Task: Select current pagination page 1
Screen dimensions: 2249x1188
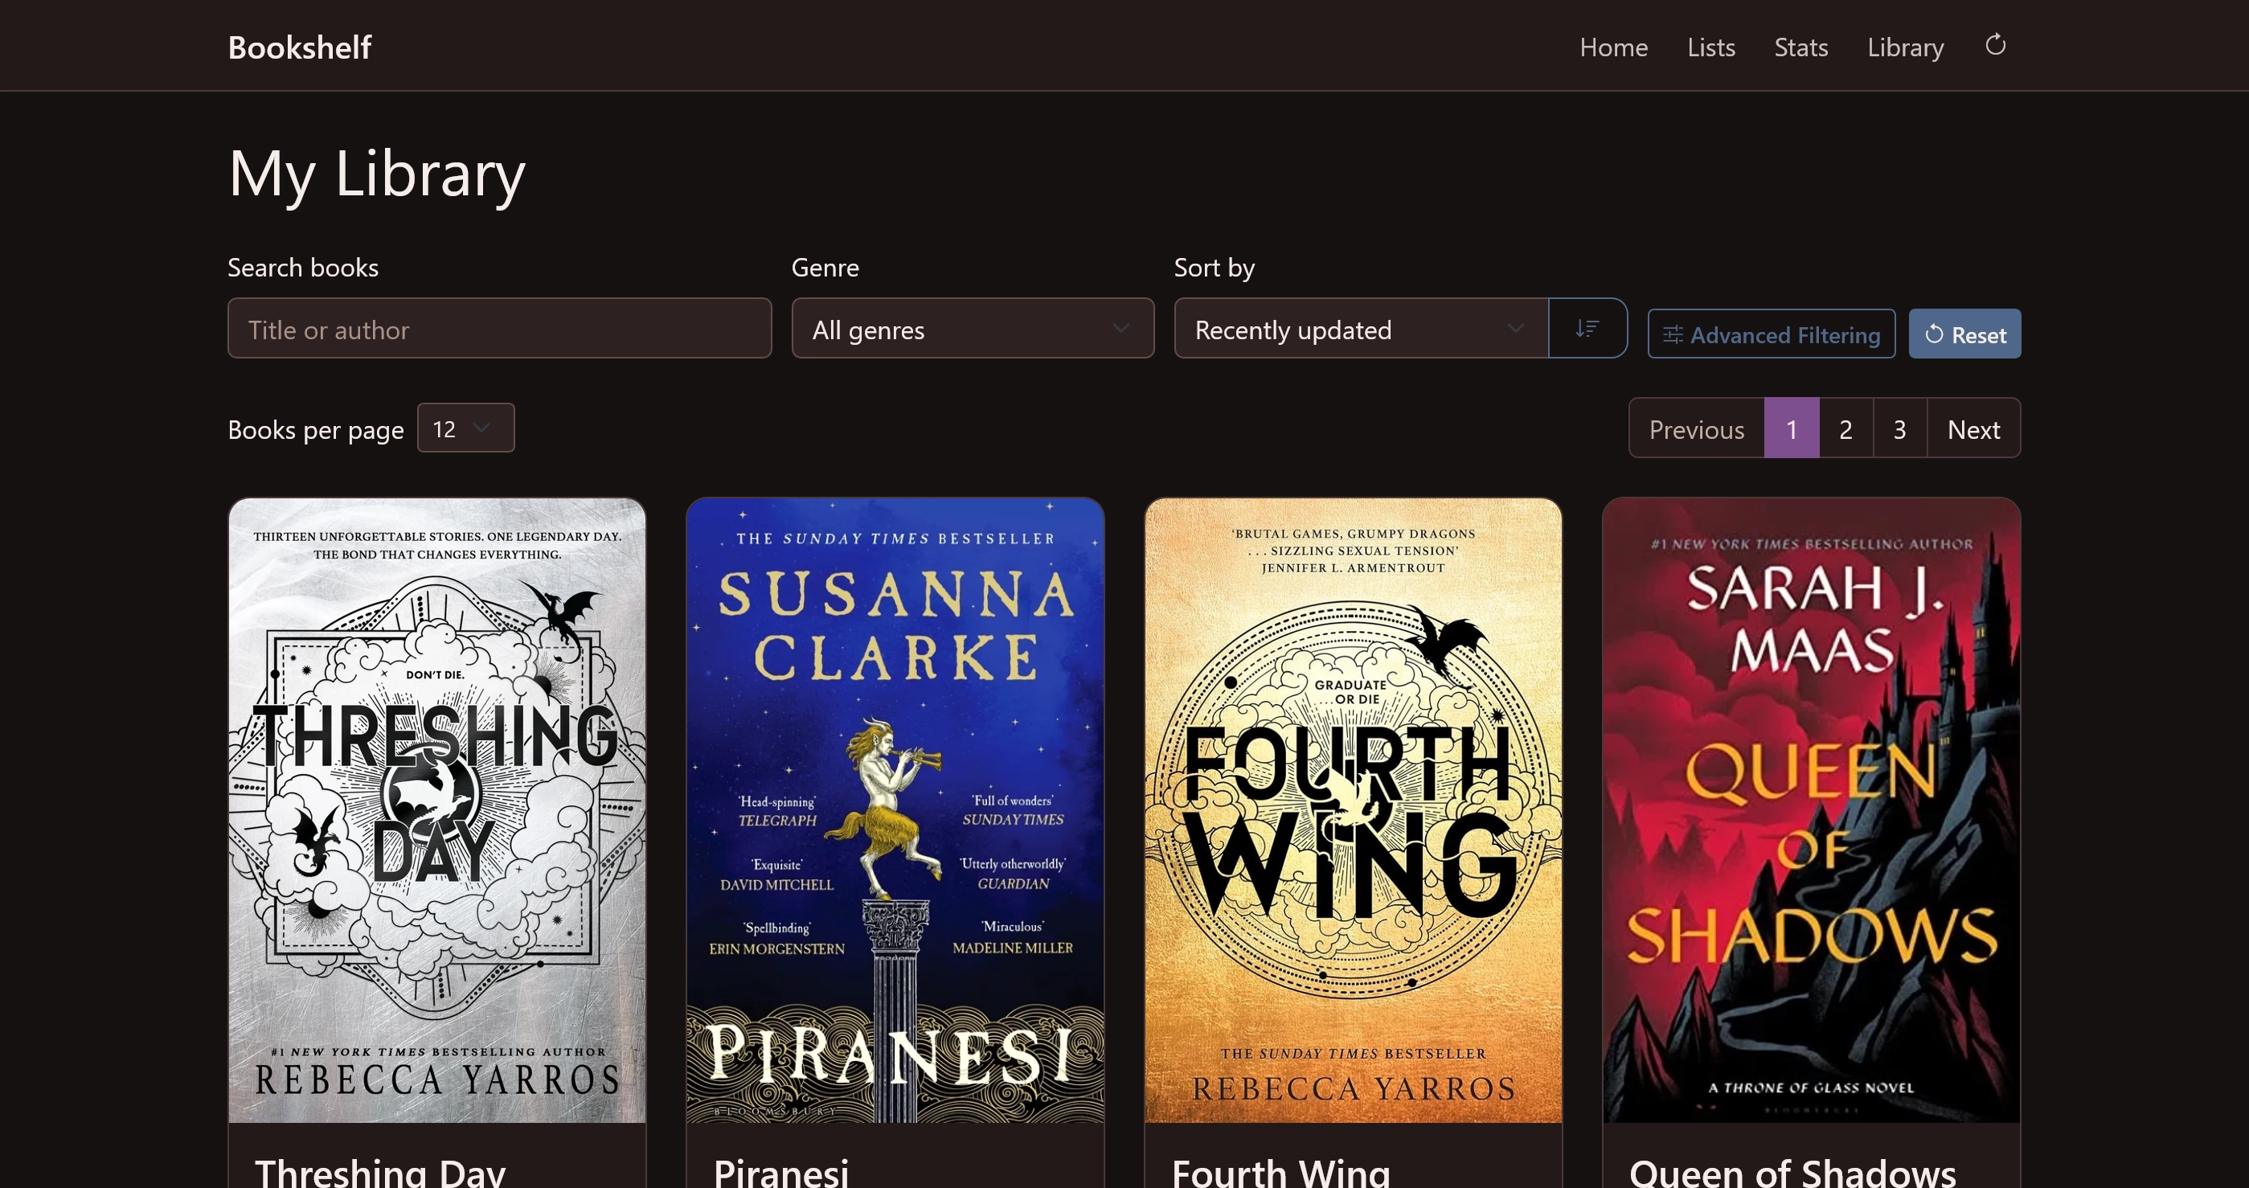Action: point(1792,428)
